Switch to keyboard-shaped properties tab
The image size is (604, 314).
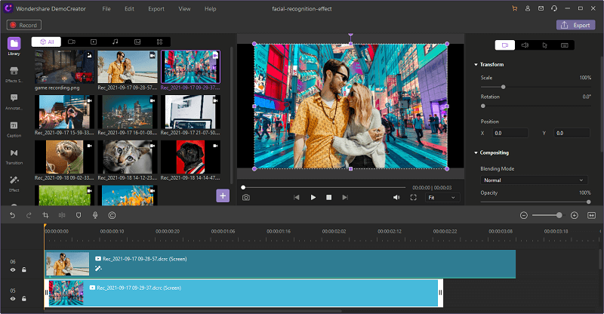(565, 45)
